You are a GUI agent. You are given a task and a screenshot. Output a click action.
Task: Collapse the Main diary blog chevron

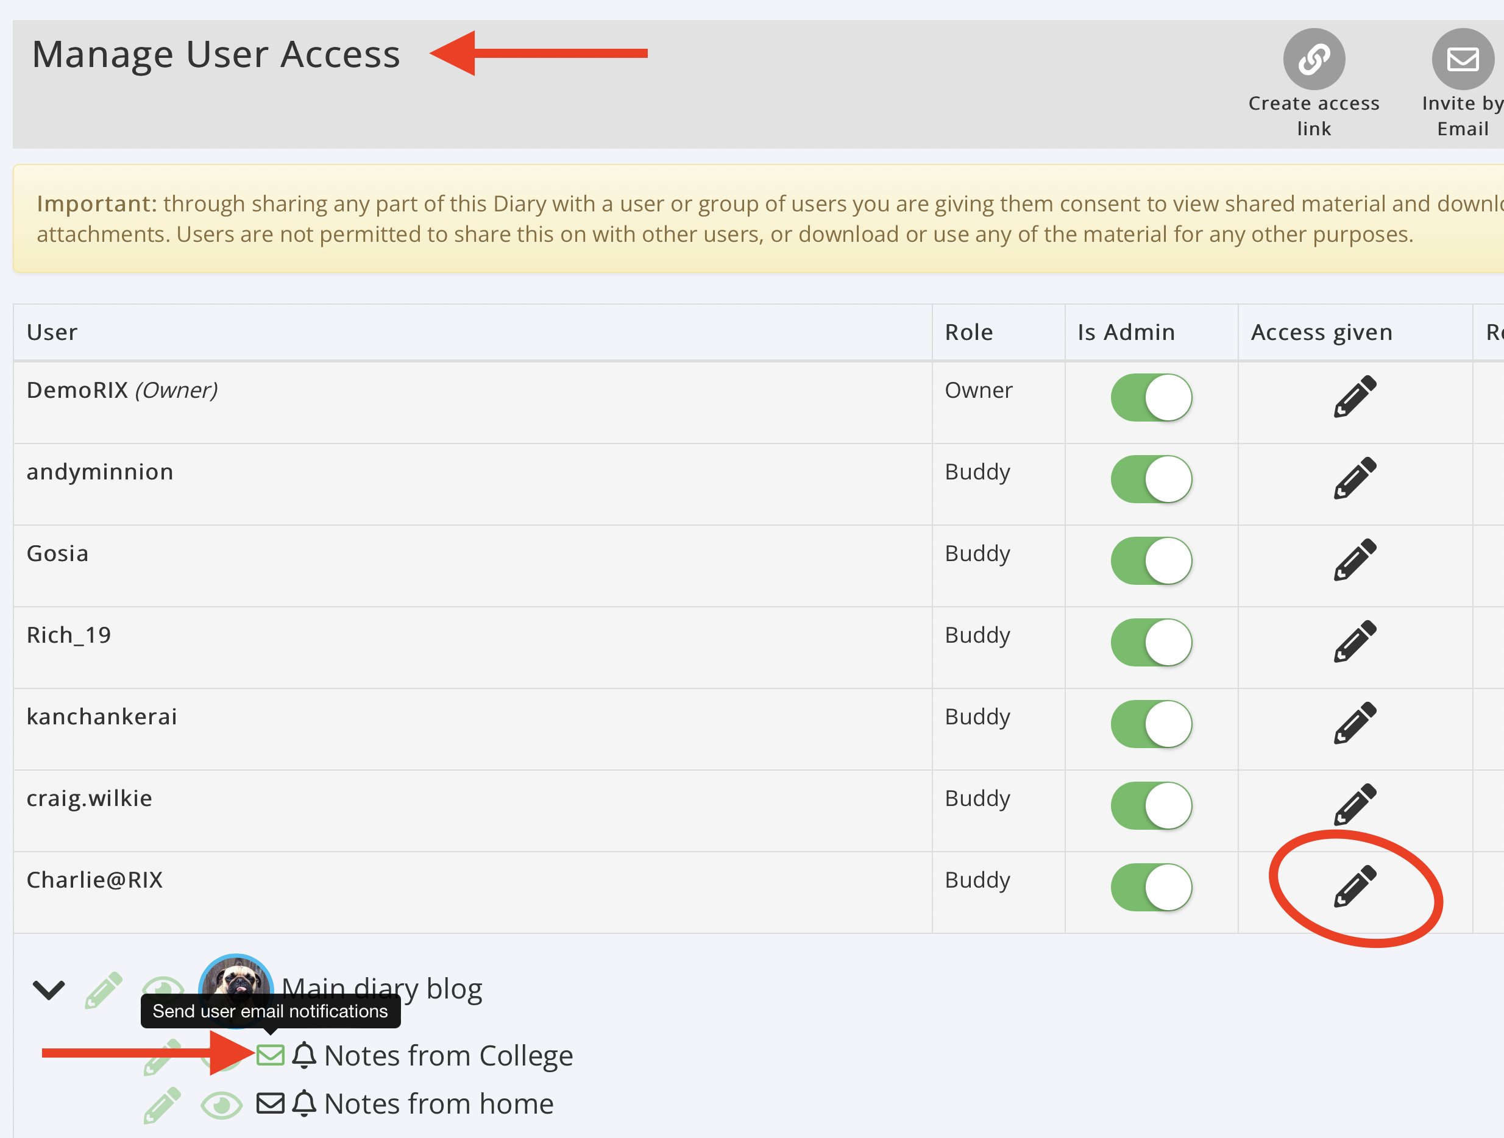click(49, 989)
